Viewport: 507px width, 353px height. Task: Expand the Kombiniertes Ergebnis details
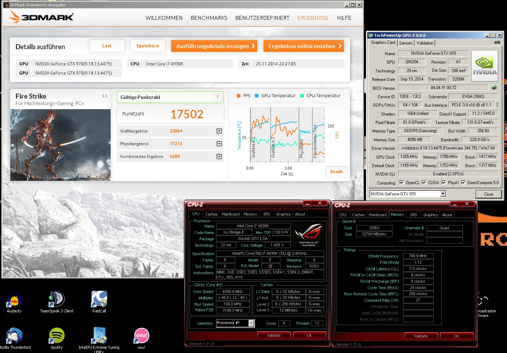pyautogui.click(x=219, y=157)
